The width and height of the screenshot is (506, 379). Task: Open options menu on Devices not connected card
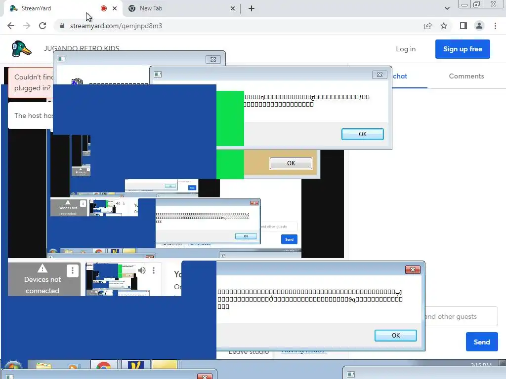(72, 271)
